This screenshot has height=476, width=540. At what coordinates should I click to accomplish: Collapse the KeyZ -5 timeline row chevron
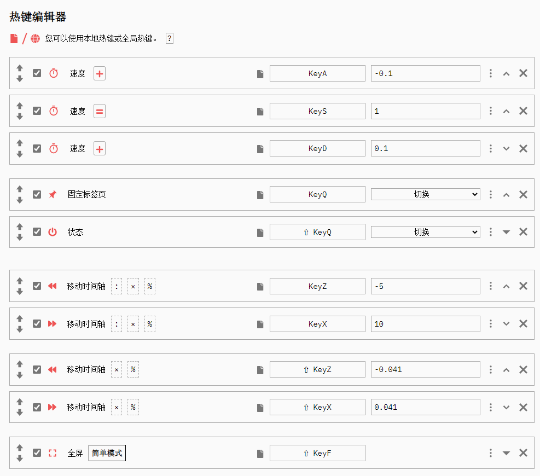tap(506, 286)
